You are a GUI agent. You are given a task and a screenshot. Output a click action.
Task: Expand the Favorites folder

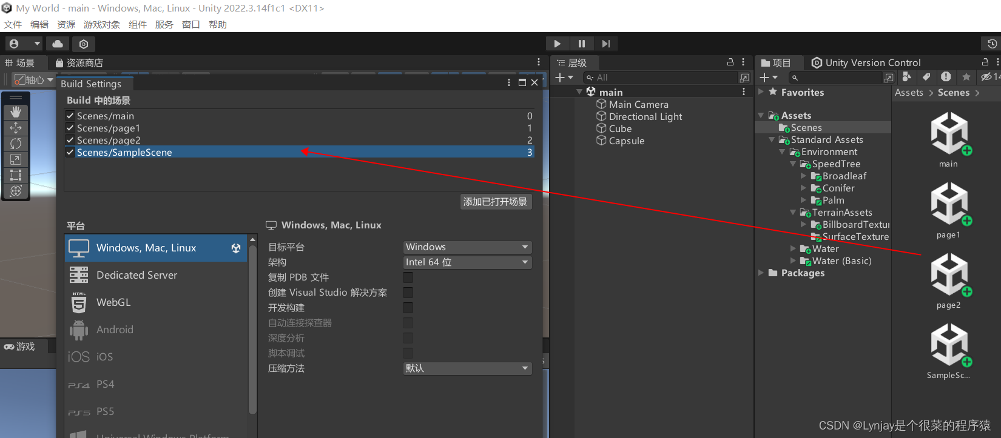(761, 92)
